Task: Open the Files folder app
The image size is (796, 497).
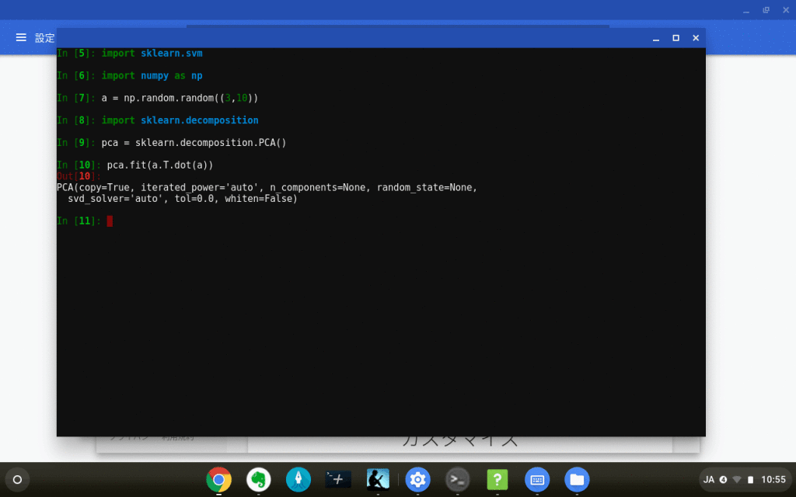Action: point(577,479)
